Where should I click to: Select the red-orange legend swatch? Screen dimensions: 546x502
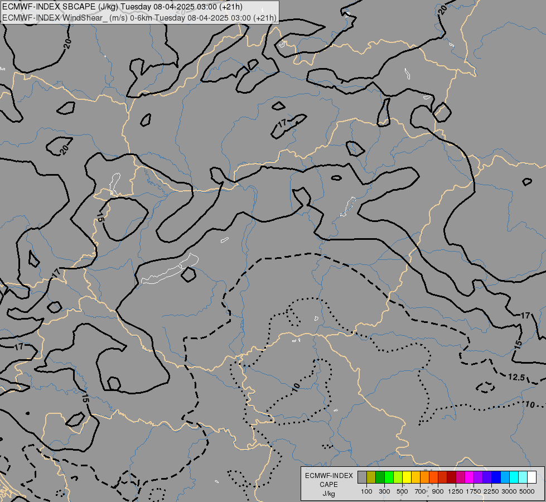click(433, 477)
